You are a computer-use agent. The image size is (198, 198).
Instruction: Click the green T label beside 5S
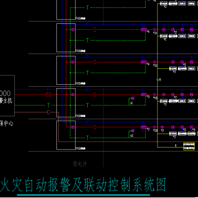[x=49, y=105]
